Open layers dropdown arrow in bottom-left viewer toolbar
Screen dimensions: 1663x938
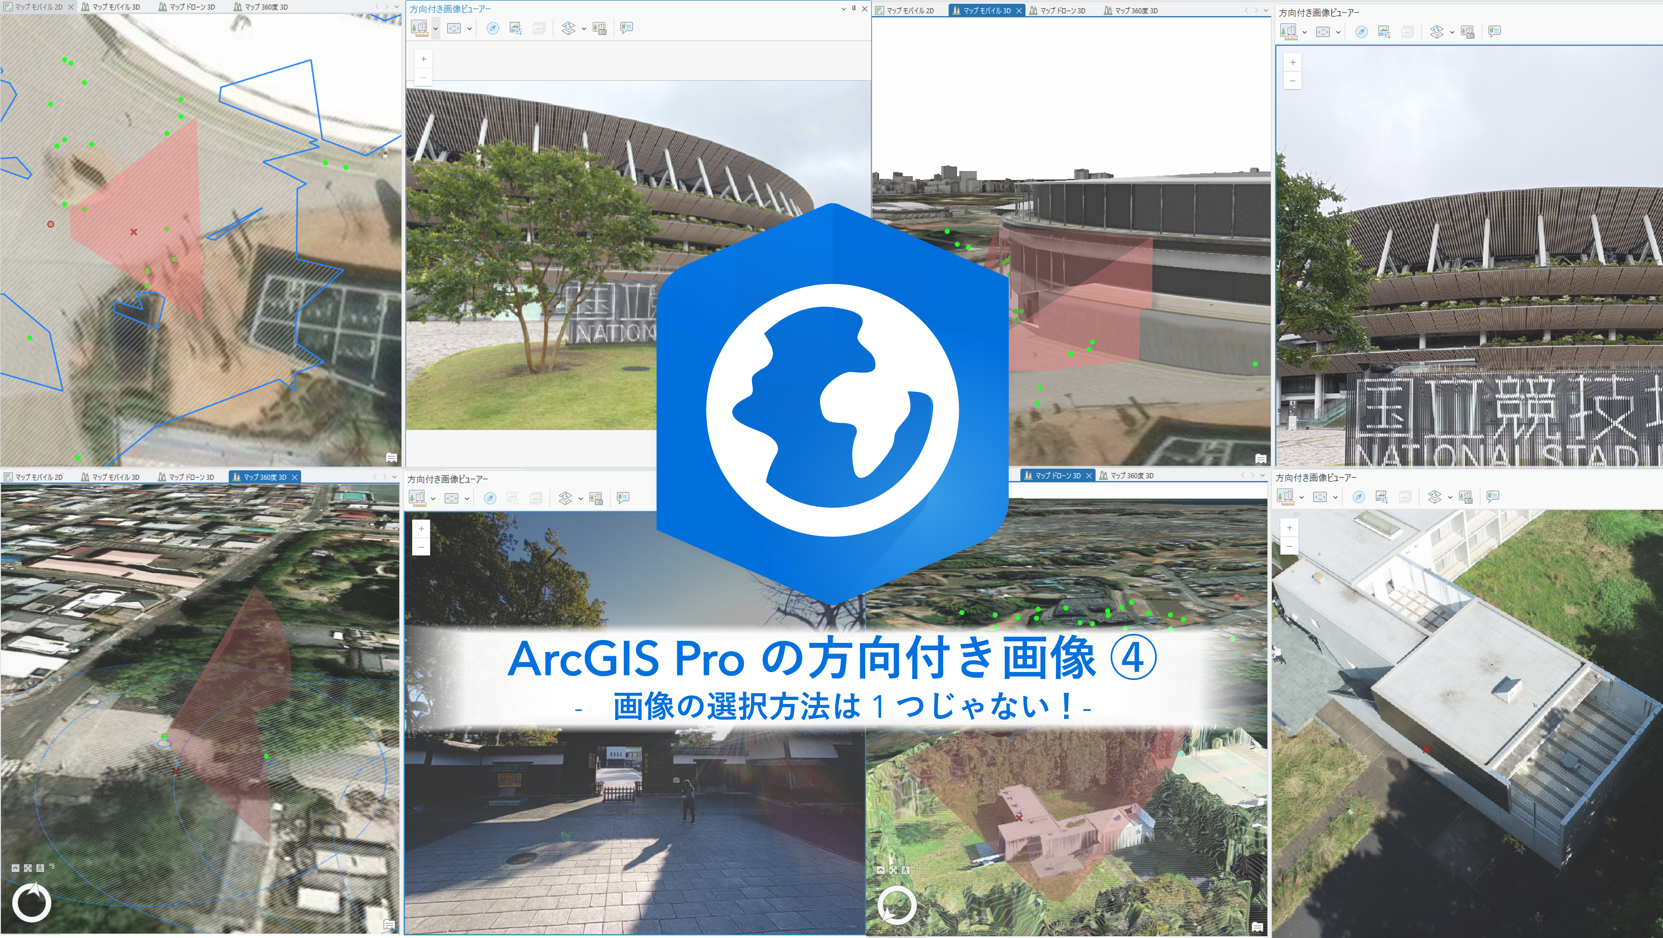[x=580, y=498]
